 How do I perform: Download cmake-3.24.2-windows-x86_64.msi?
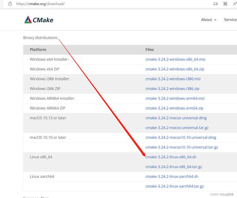pyautogui.click(x=175, y=59)
